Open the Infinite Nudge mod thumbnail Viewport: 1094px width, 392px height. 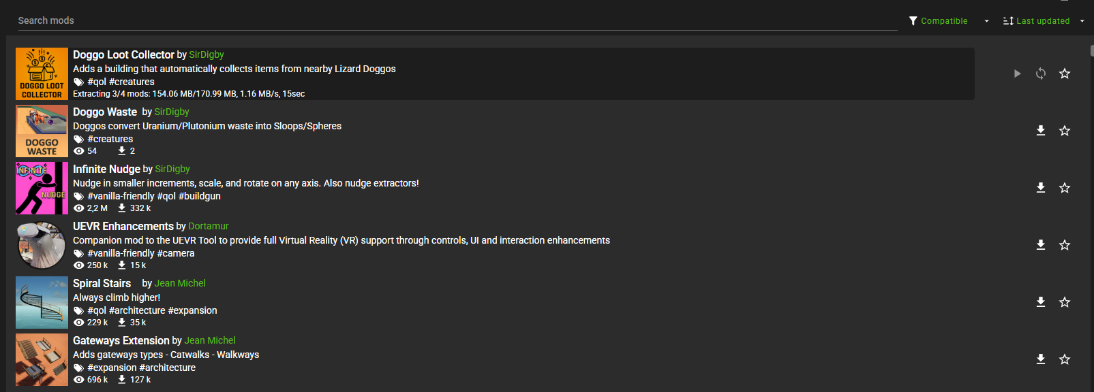coord(42,188)
